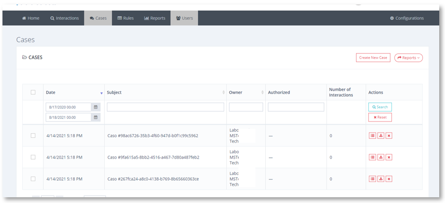Open Configurations settings
Image resolution: width=445 pixels, height=203 pixels.
tap(407, 18)
